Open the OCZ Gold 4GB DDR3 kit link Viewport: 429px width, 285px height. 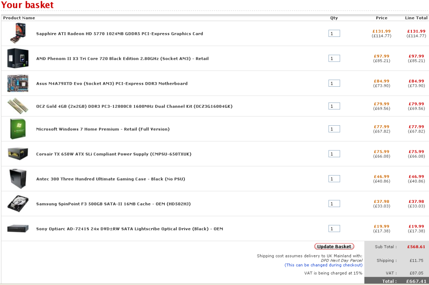coord(134,106)
